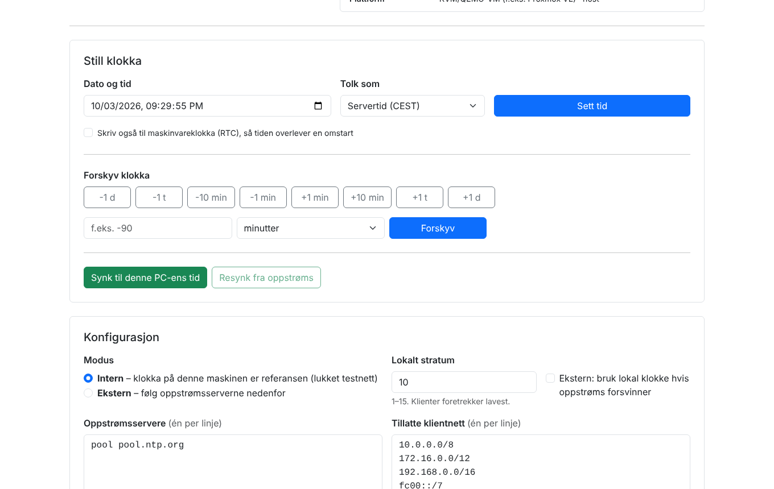
Task: Enable writing to hardware clock (RTC)
Action: [88, 132]
